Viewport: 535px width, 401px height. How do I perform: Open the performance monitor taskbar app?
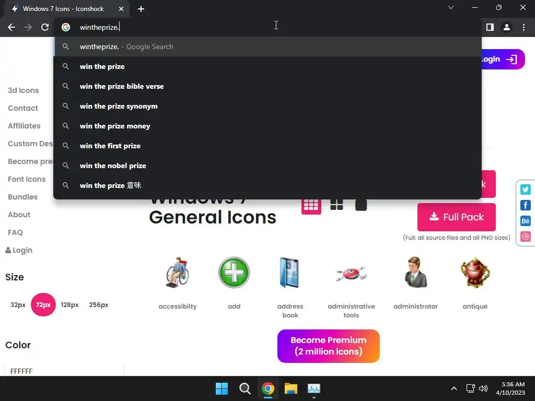click(314, 388)
